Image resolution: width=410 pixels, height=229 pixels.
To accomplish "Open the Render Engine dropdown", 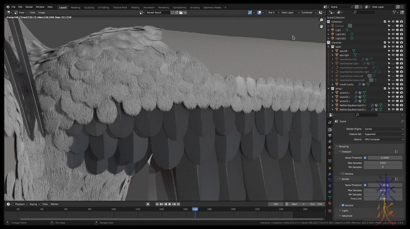I will click(x=383, y=129).
